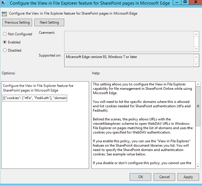
Task: Click the Help pane scroll down arrow
Action: pos(198,166)
